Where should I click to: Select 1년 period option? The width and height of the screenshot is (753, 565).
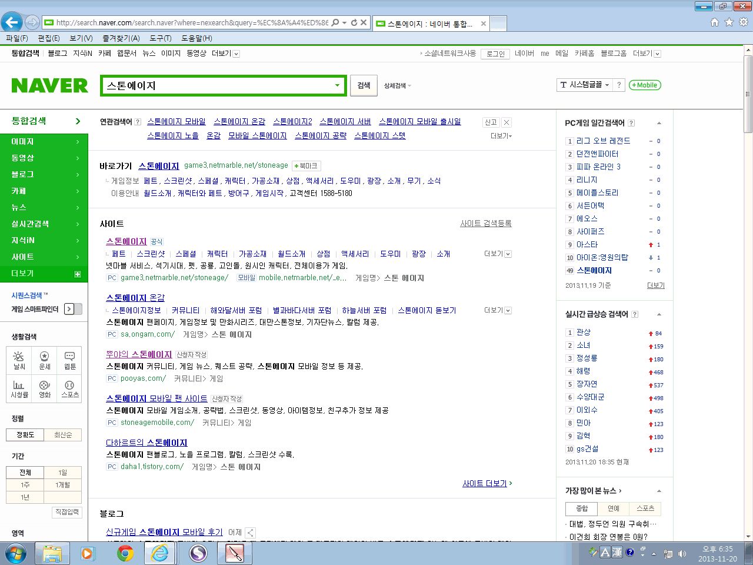pos(25,497)
